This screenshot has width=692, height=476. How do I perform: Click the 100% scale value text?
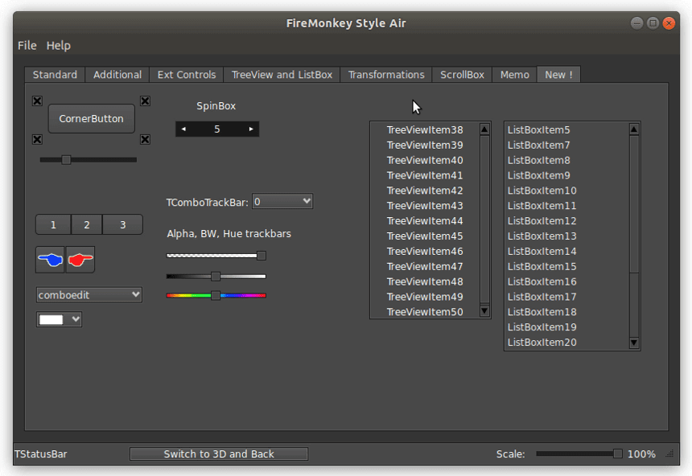coord(641,454)
